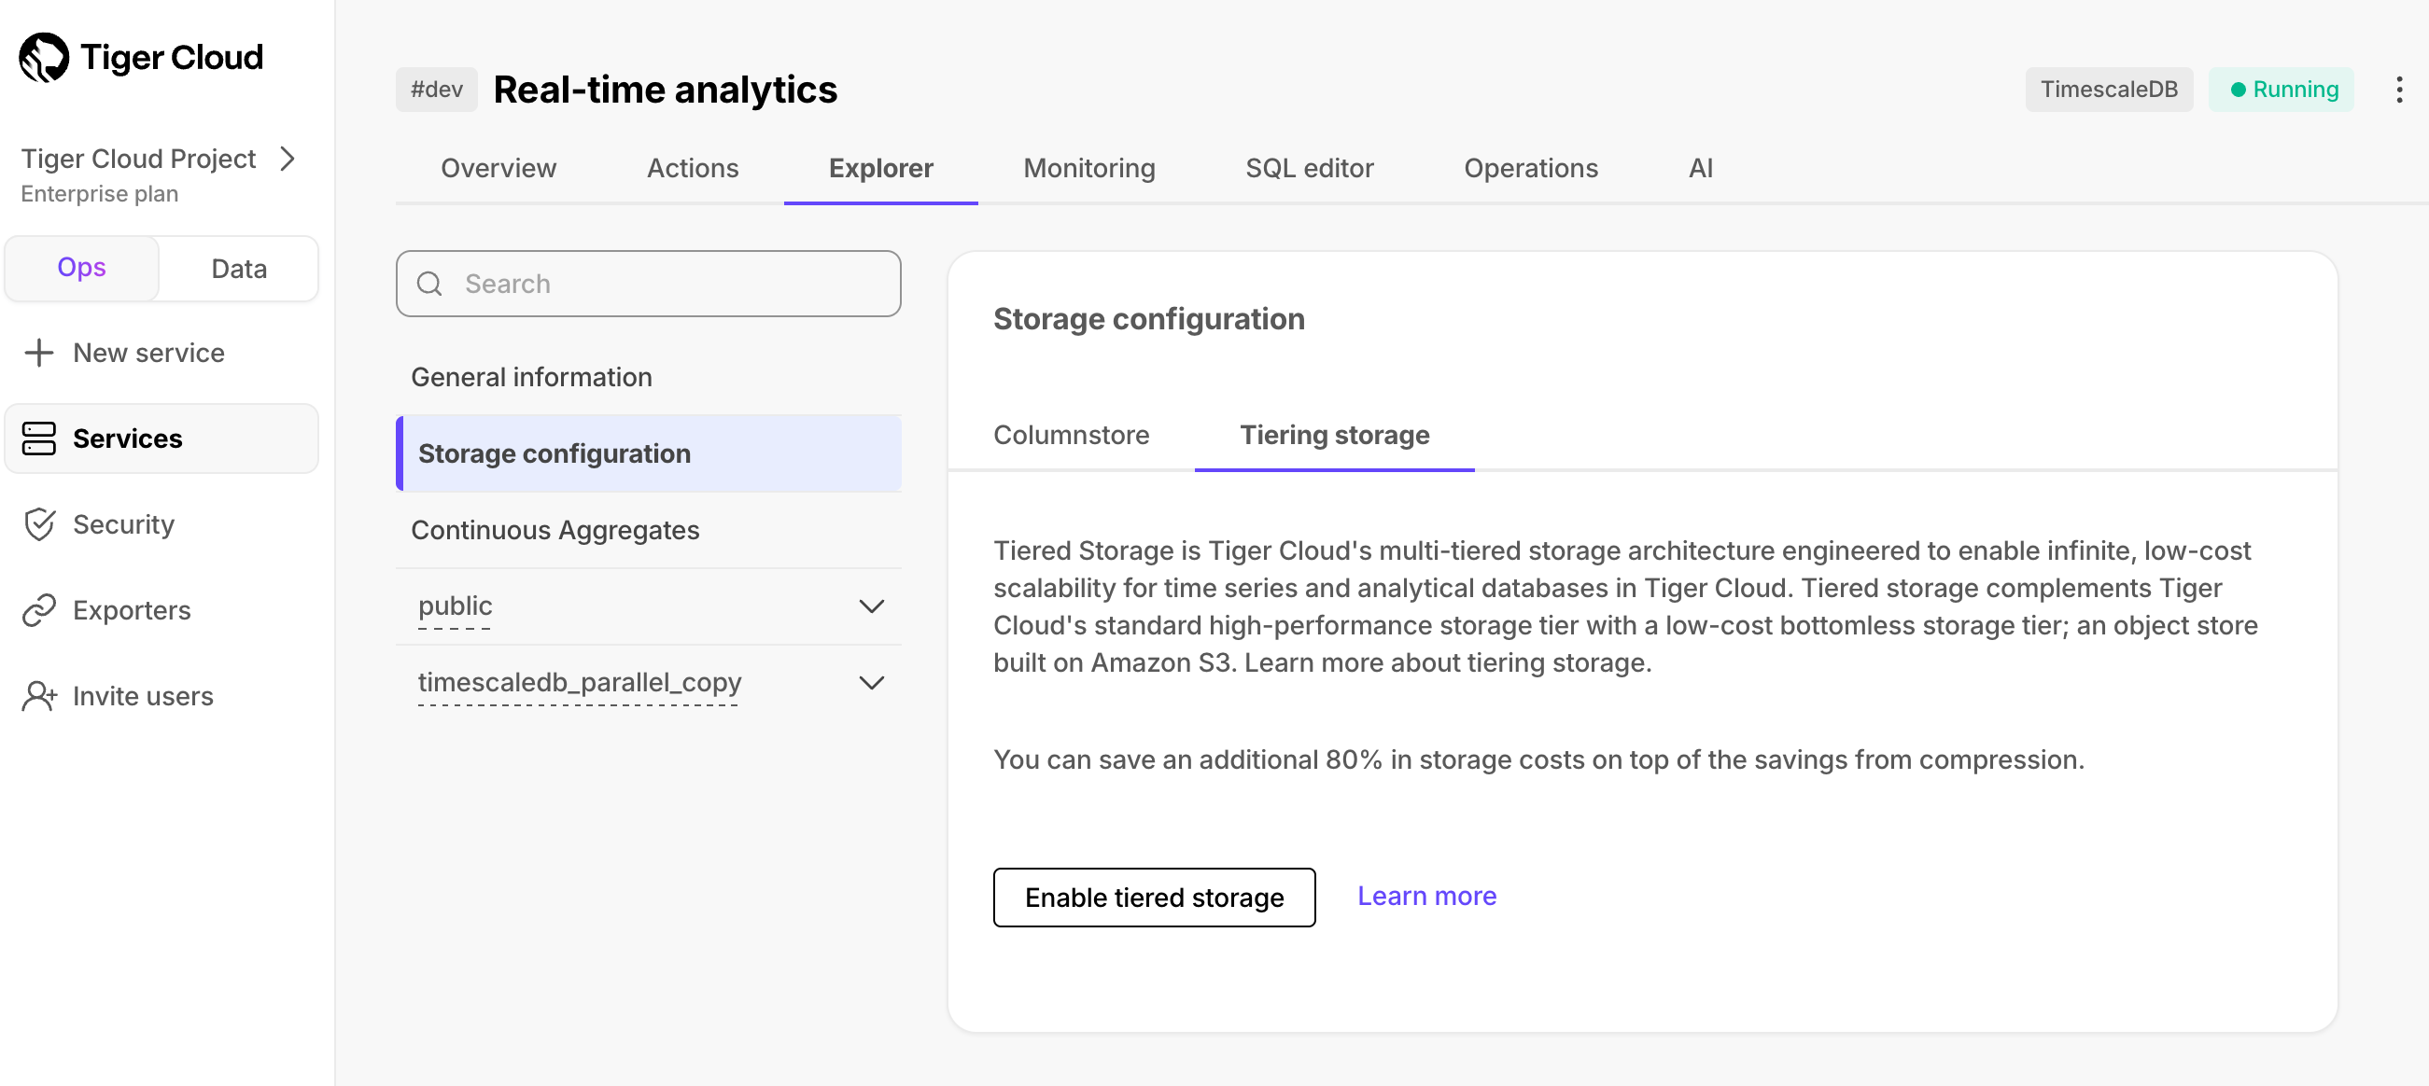Click the #dev environment tag
Image resolution: width=2429 pixels, height=1086 pixels.
tap(437, 90)
